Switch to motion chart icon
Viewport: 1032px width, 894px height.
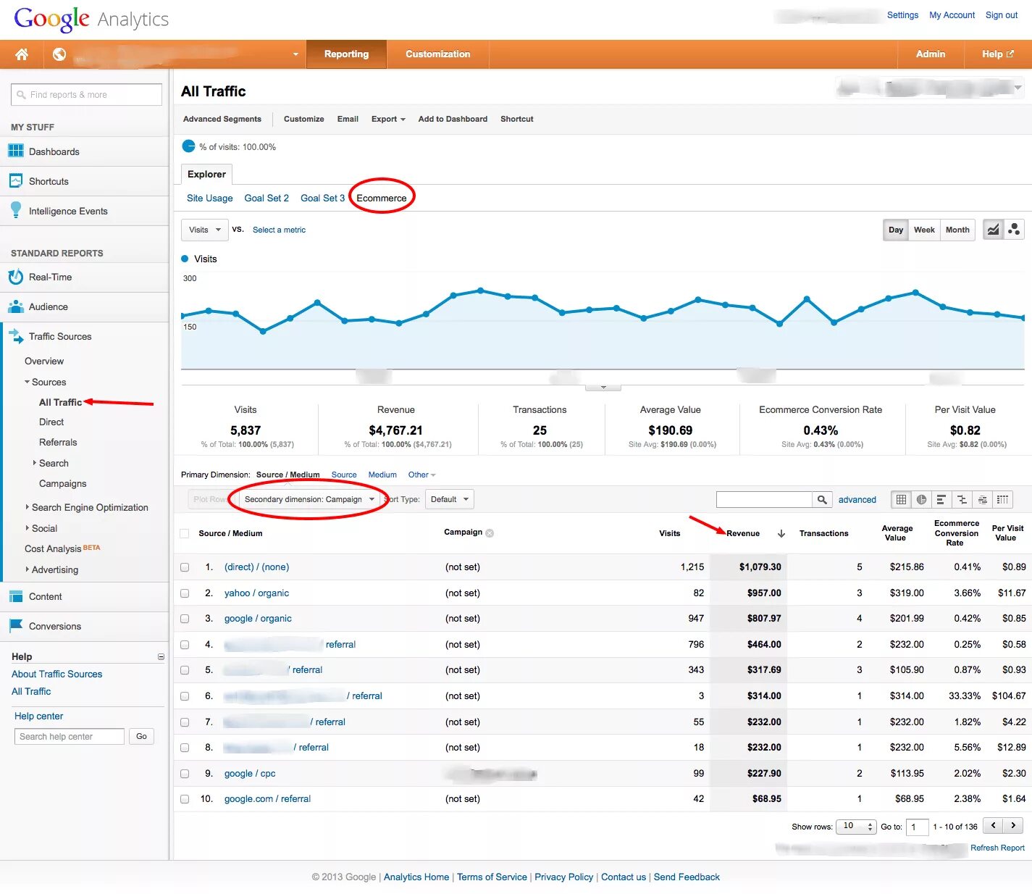[1014, 230]
